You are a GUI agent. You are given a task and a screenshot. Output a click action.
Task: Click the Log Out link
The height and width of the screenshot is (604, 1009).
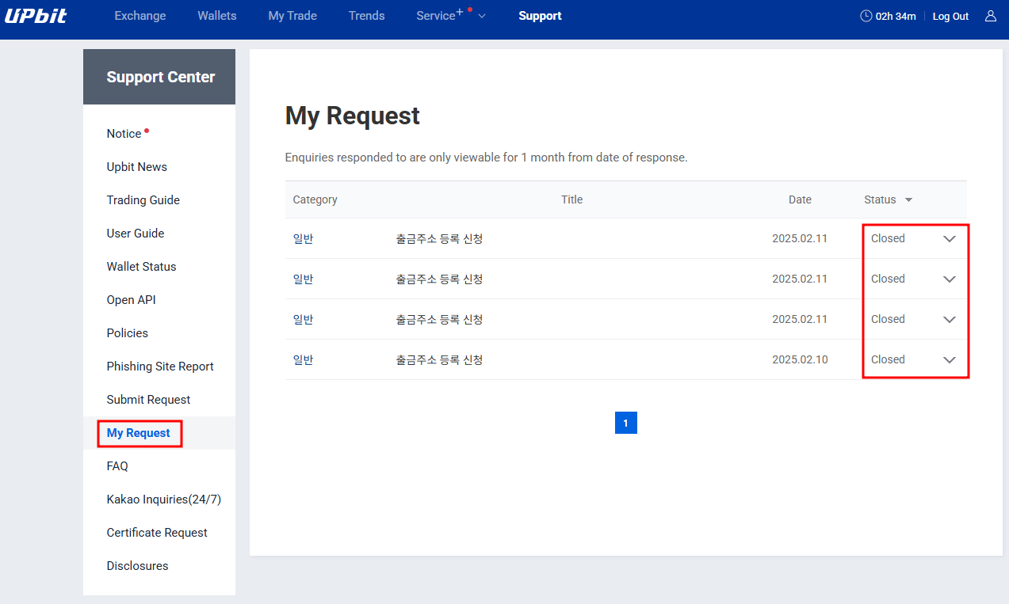(950, 17)
